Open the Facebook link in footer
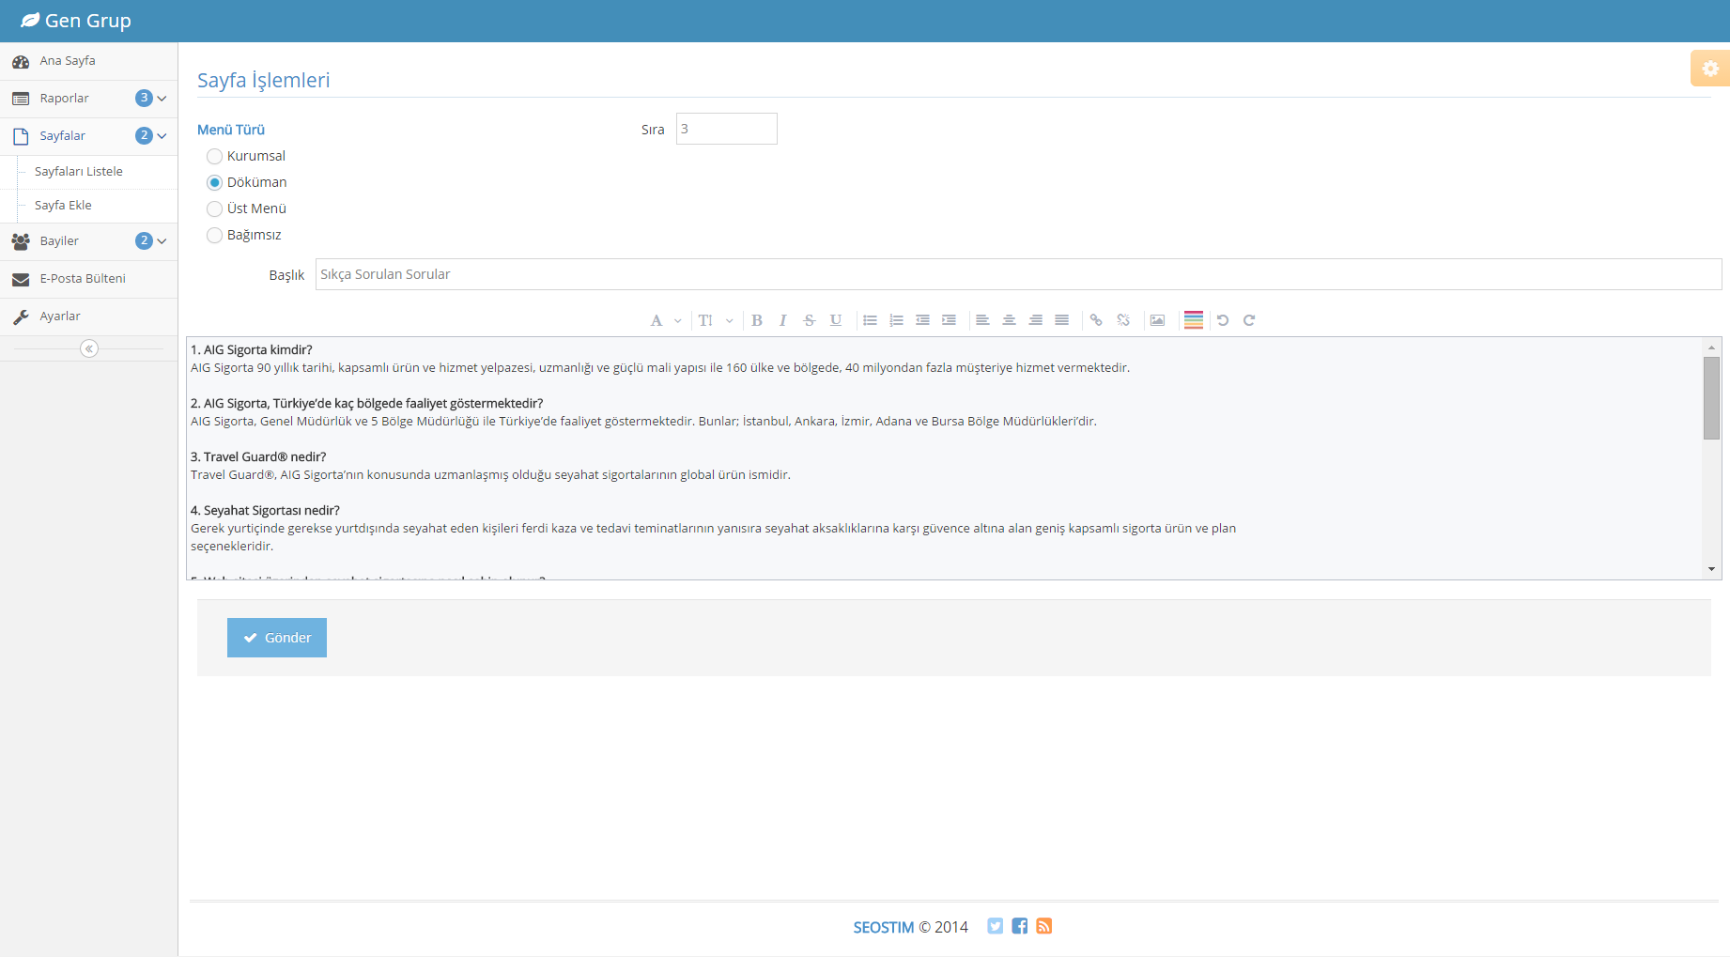This screenshot has width=1730, height=957. tap(1019, 926)
